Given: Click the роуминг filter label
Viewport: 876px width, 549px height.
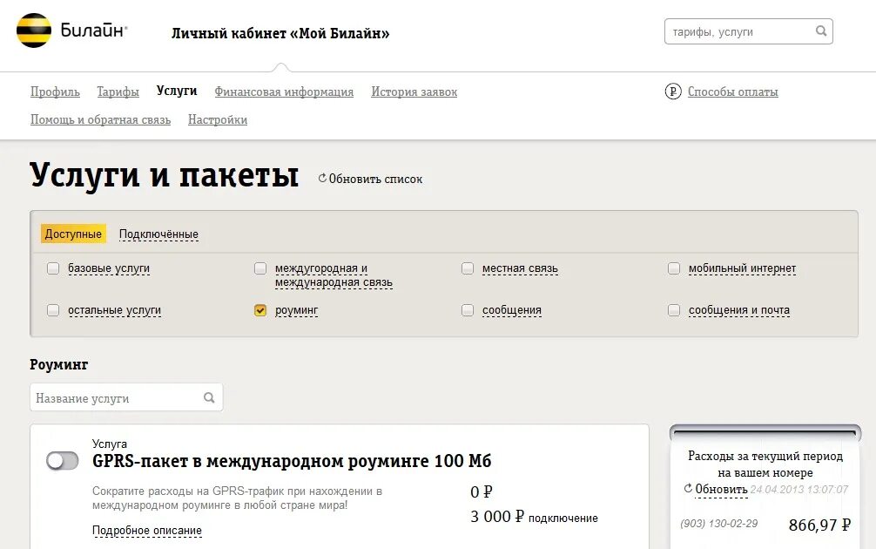Looking at the screenshot, I should (296, 310).
